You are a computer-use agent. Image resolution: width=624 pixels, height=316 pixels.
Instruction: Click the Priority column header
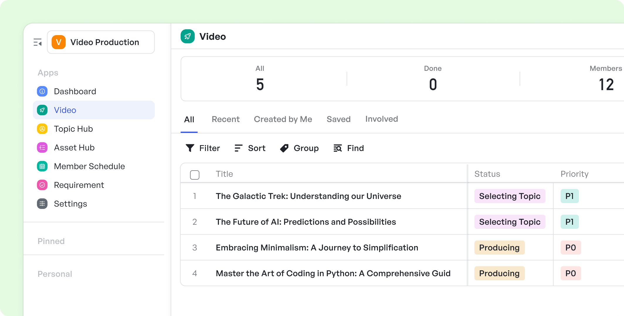pos(574,174)
